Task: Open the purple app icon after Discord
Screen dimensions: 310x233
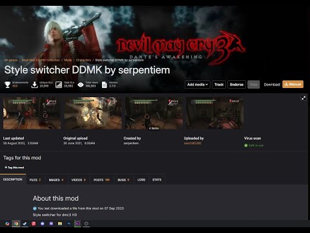Action: (x=51, y=223)
